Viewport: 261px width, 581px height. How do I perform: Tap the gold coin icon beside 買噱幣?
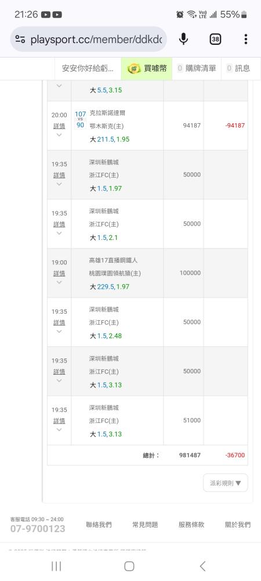click(134, 69)
